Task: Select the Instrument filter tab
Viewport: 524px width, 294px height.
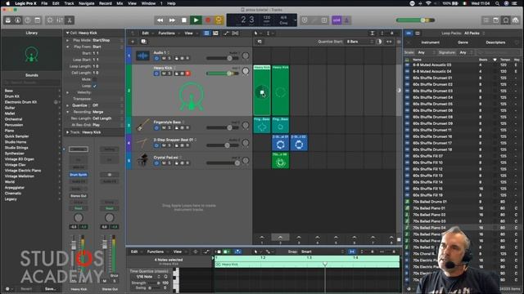Action: 430,42
